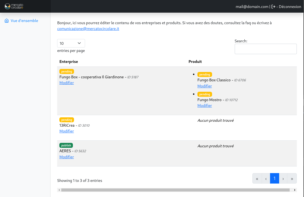Click the logout arrow icon
Image resolution: width=304 pixels, height=197 pixels.
click(x=273, y=7)
